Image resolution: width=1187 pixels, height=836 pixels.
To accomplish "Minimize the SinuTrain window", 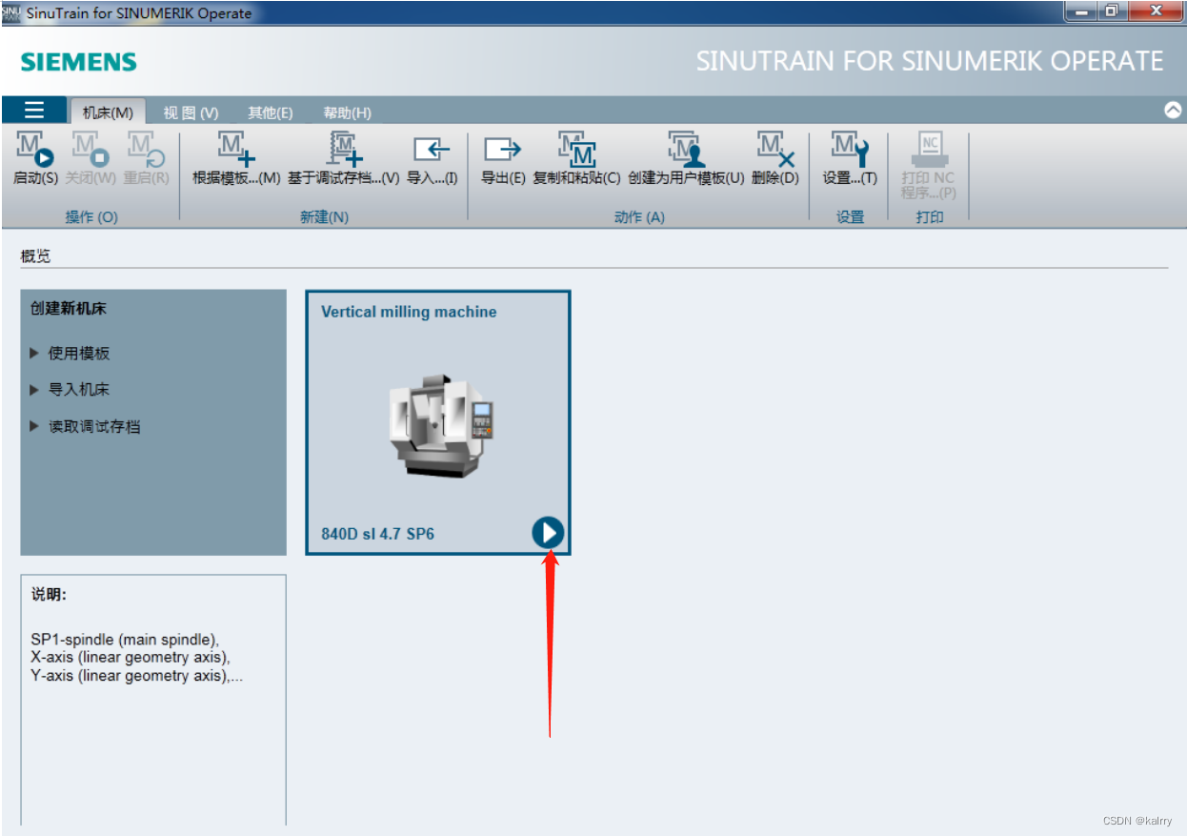I will point(1081,11).
